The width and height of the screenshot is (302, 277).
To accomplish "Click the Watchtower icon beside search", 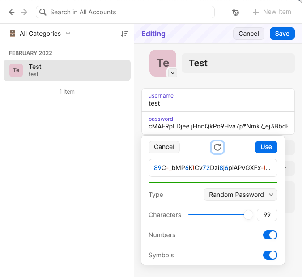I will coord(236,12).
